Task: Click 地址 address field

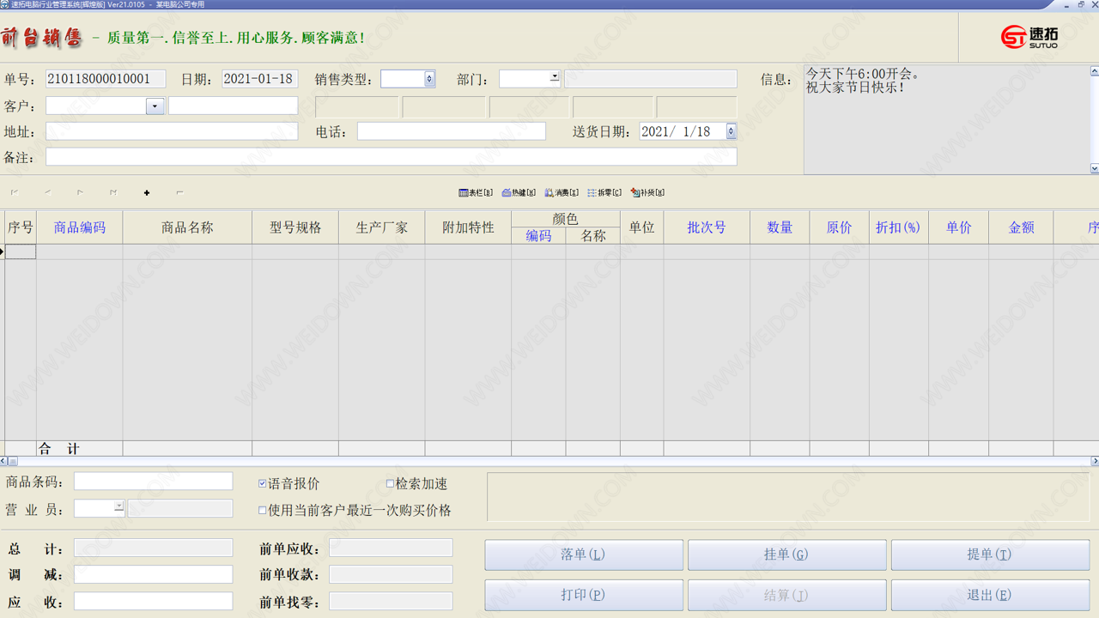Action: coord(172,131)
